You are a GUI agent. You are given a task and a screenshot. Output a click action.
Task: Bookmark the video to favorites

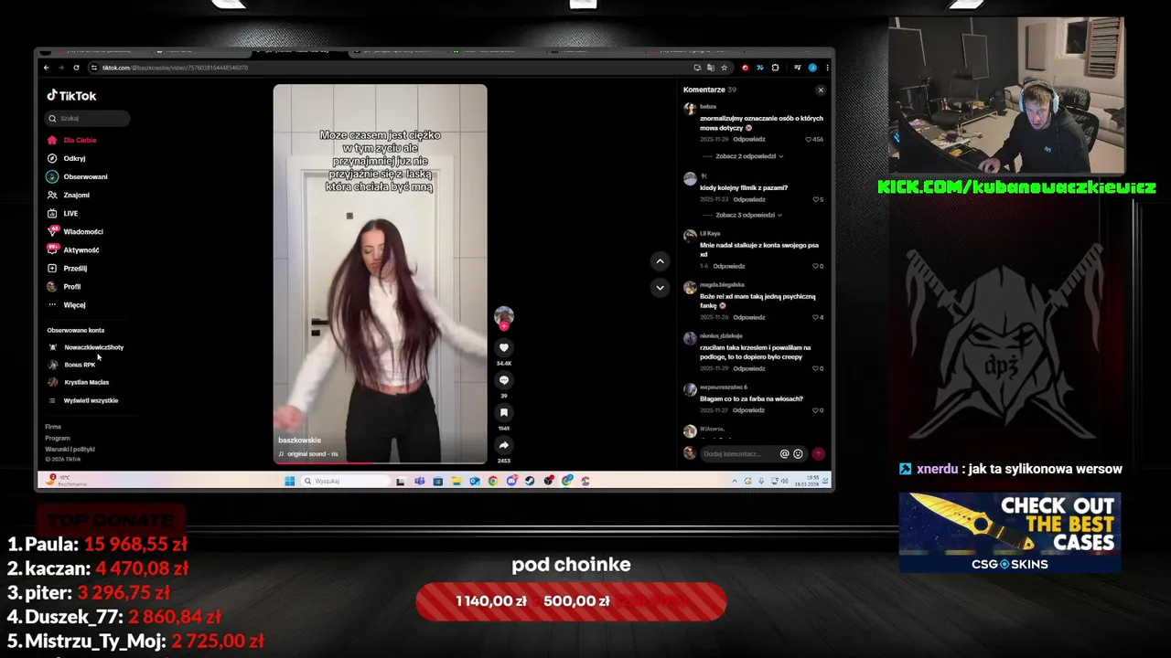tap(503, 413)
